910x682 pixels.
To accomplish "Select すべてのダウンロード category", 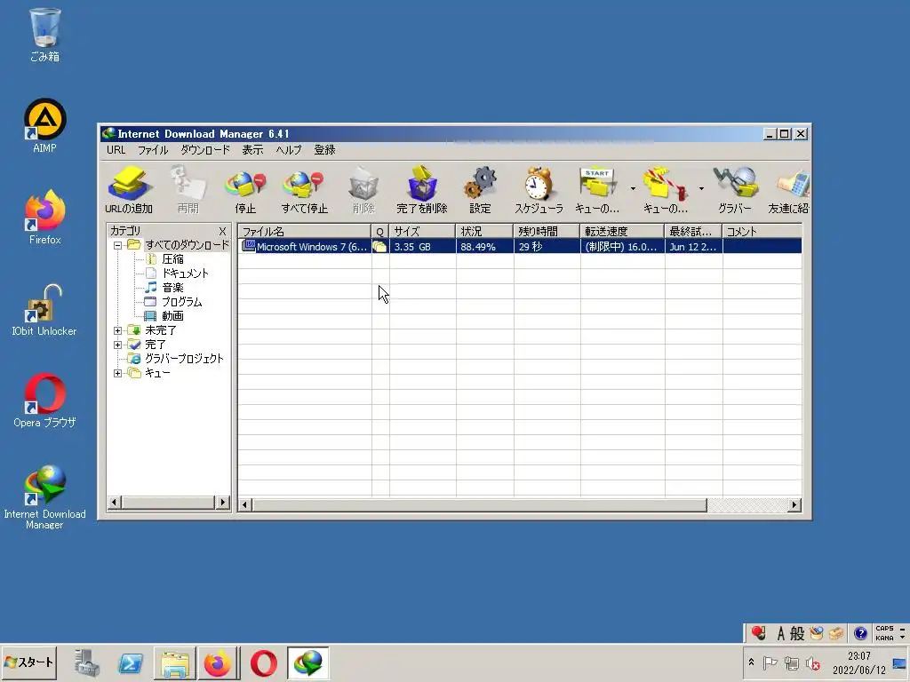I will pos(187,245).
